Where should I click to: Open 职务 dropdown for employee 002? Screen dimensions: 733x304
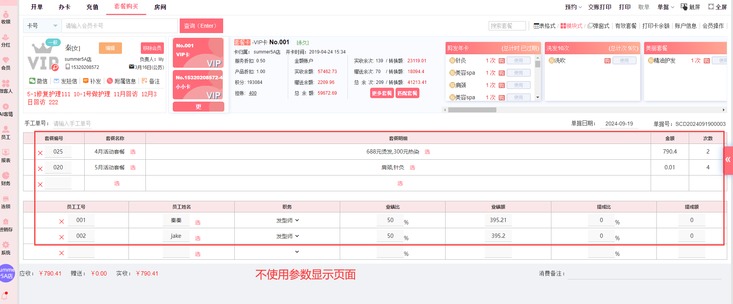point(287,236)
